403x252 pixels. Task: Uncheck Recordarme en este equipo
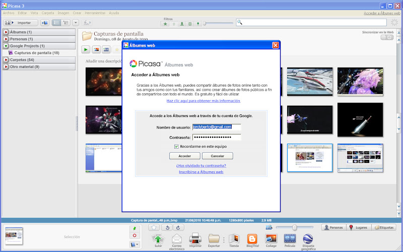[x=176, y=147]
